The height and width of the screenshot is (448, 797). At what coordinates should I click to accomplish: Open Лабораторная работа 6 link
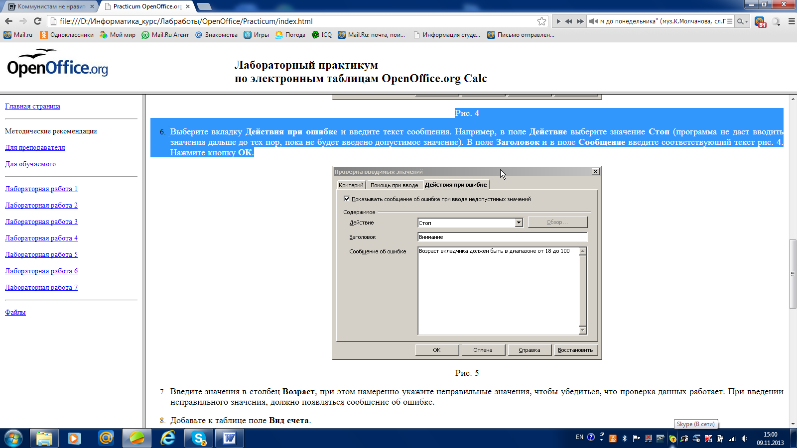coord(41,271)
